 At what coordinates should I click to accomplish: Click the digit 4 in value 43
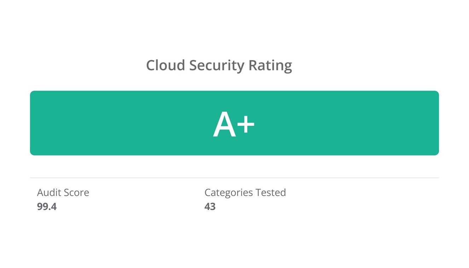207,206
